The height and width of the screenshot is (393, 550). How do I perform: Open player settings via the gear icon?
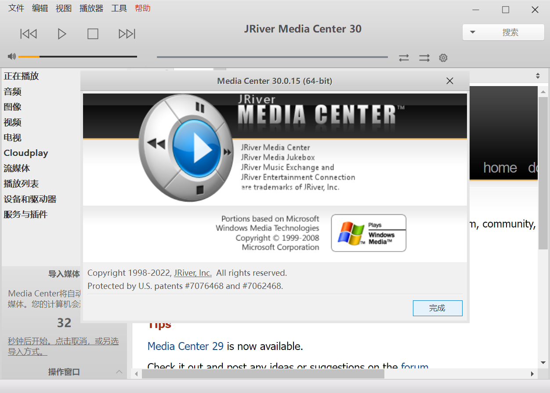point(443,58)
